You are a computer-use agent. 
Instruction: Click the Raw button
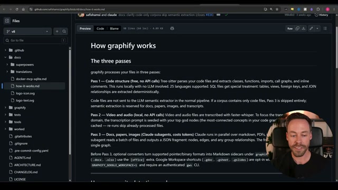pyautogui.click(x=290, y=28)
